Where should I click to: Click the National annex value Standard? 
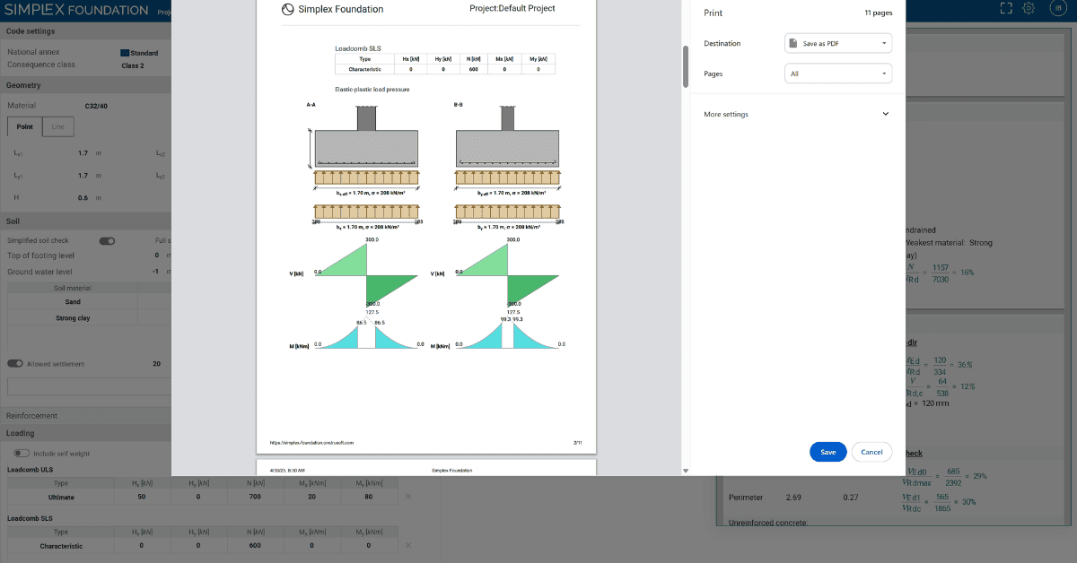click(x=144, y=53)
